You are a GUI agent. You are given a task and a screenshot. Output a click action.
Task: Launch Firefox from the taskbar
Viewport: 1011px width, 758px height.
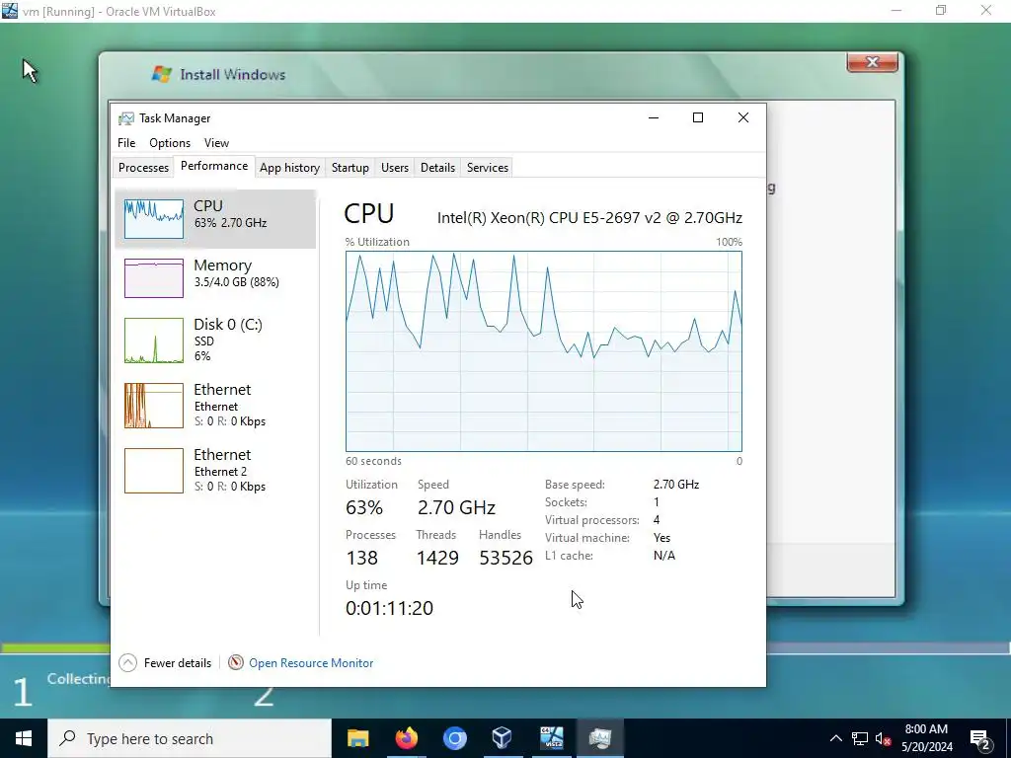(406, 738)
